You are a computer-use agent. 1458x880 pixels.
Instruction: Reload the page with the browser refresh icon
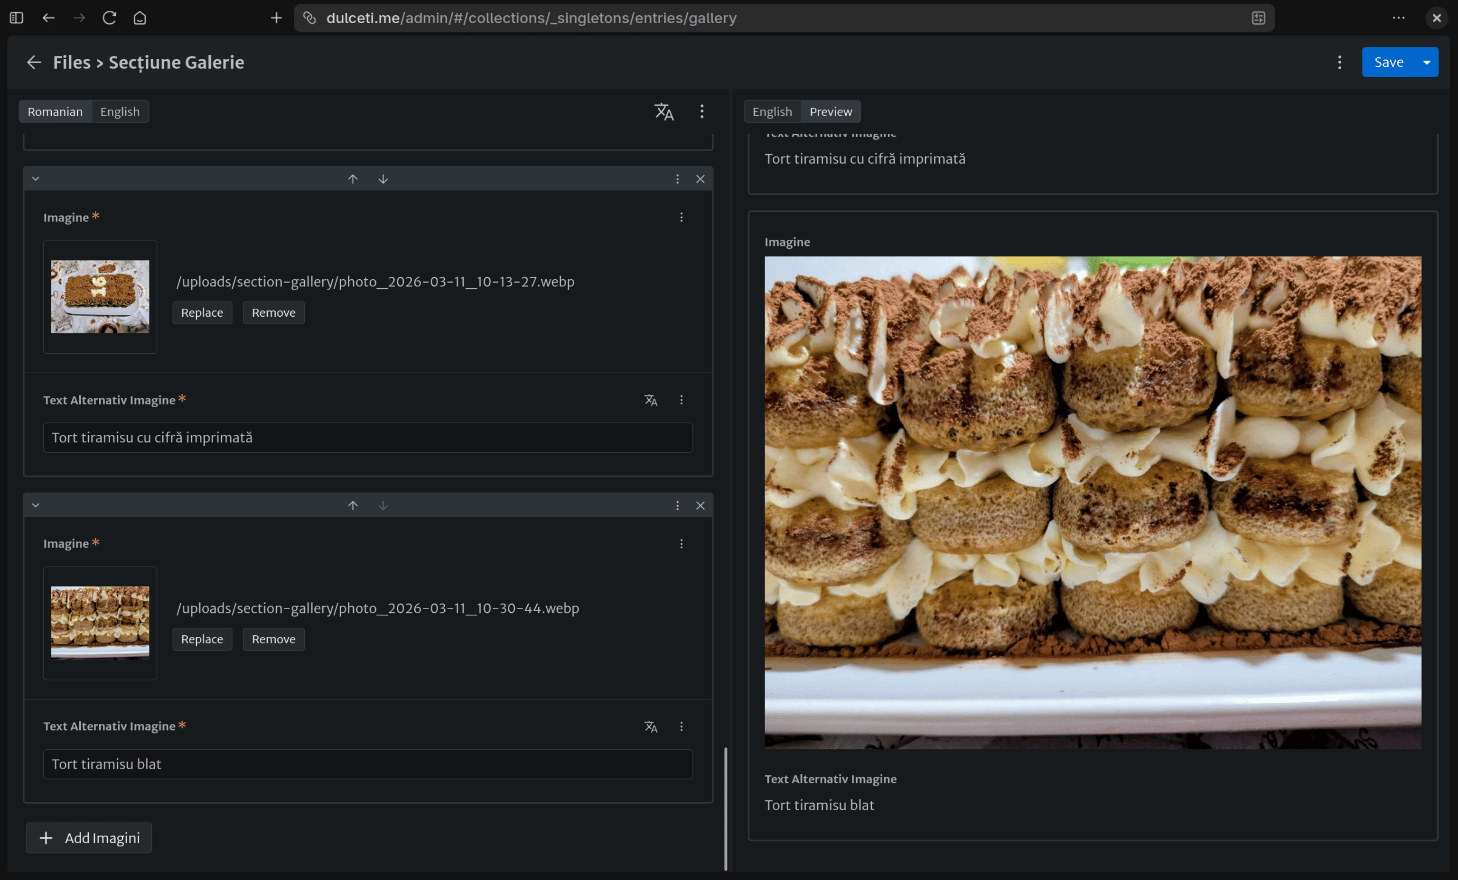(x=109, y=18)
